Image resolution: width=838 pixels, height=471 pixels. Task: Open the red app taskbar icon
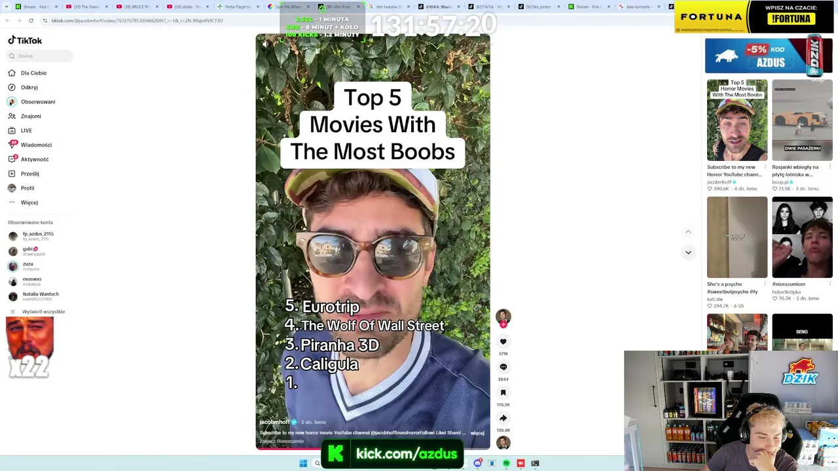520,463
